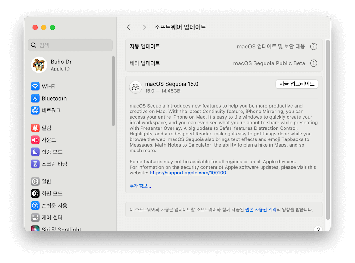
Task: Select 일반 label in sidebar
Action: [x=46, y=181]
